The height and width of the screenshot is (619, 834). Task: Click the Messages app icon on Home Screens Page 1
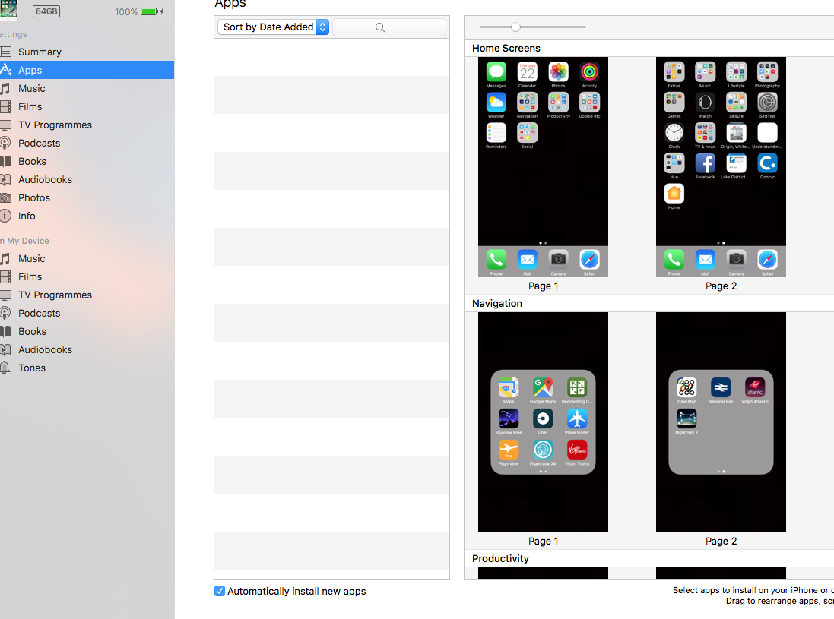496,71
